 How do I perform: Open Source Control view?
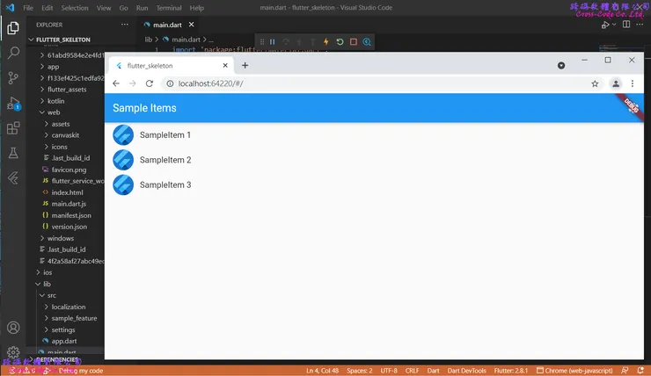[x=13, y=77]
